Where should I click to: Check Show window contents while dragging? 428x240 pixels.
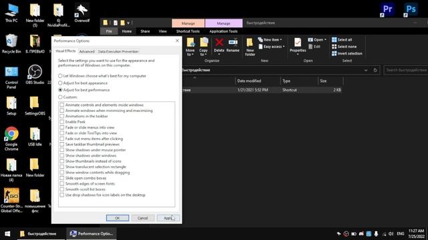tap(62, 173)
